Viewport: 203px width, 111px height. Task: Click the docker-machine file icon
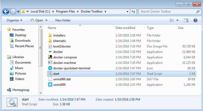(50, 63)
